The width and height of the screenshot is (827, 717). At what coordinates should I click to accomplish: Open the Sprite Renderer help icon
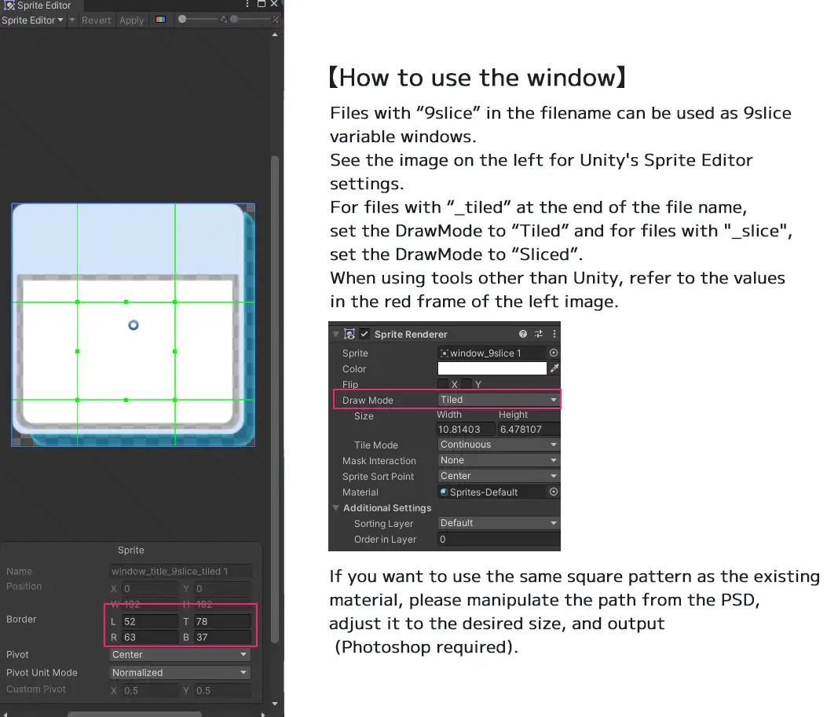click(523, 334)
